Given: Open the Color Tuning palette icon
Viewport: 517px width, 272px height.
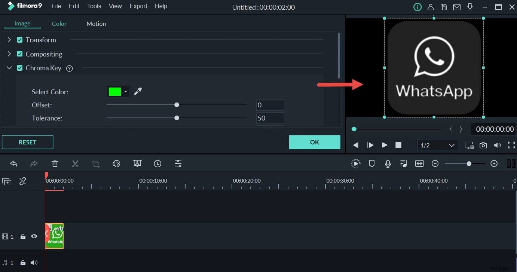Looking at the screenshot, I should (116, 163).
